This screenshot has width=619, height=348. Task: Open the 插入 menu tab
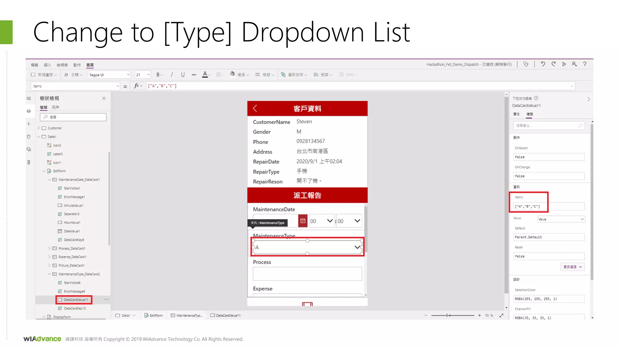(x=47, y=65)
